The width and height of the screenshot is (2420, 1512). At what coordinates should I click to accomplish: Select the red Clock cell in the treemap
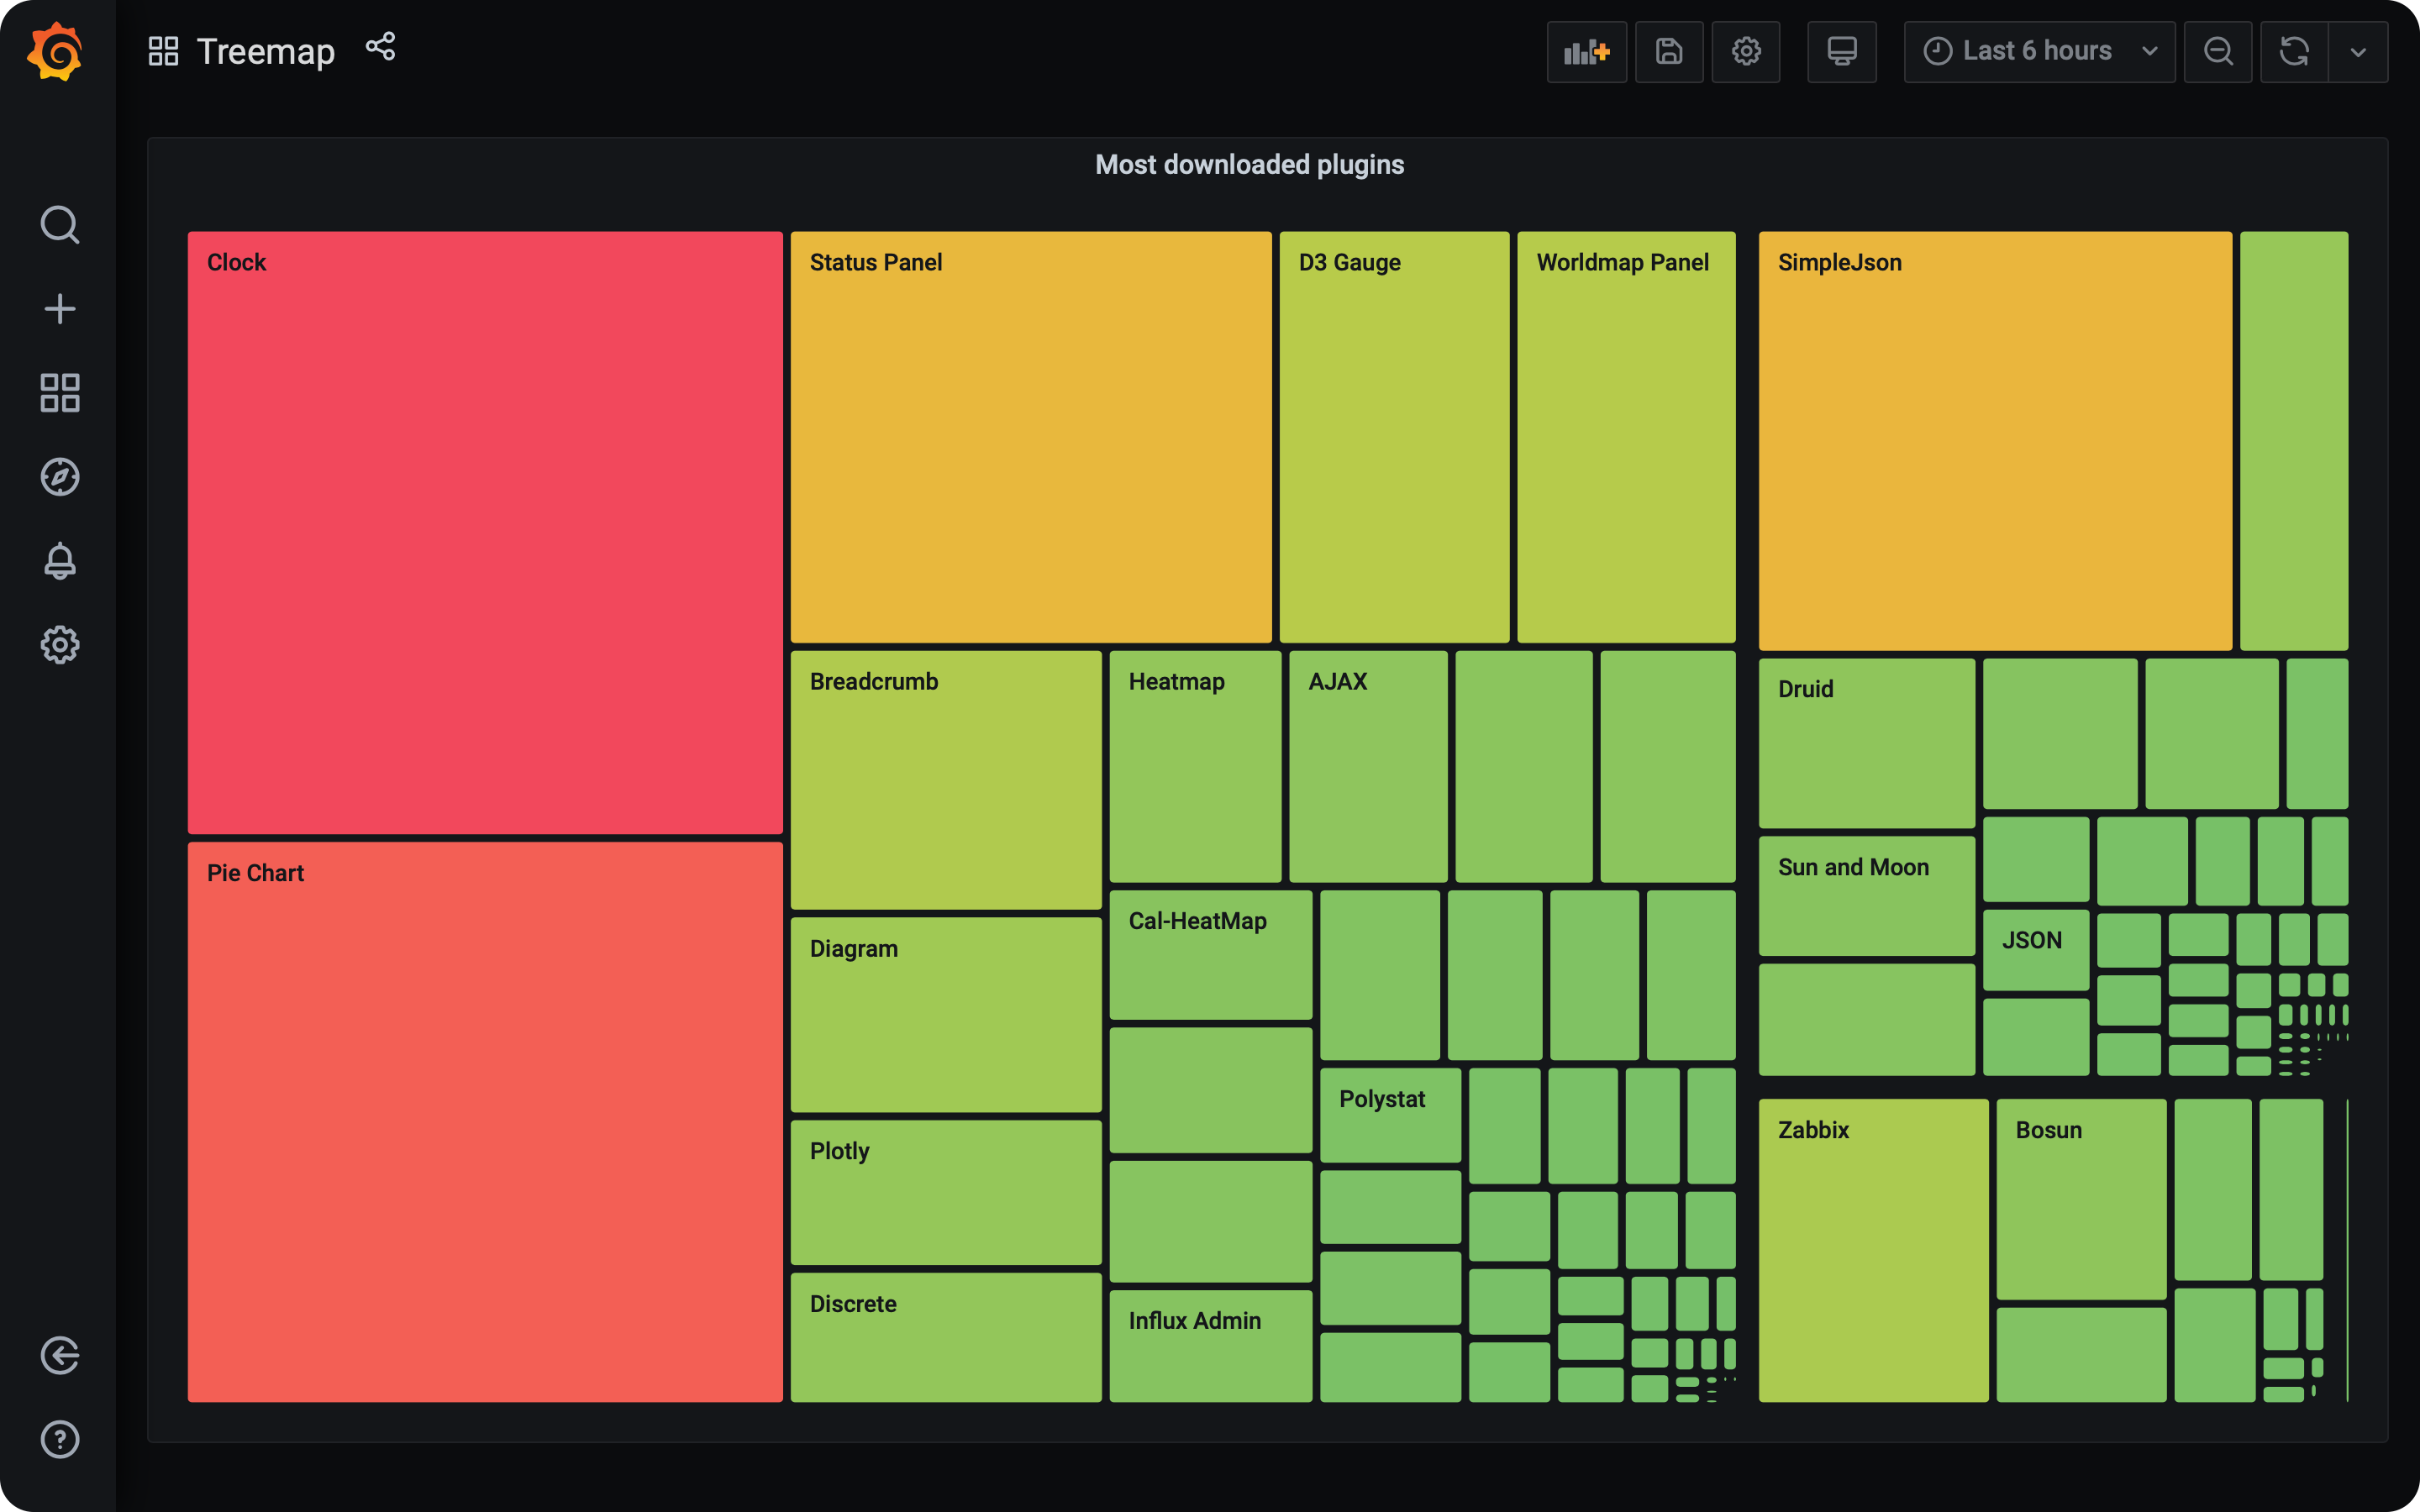pos(484,530)
